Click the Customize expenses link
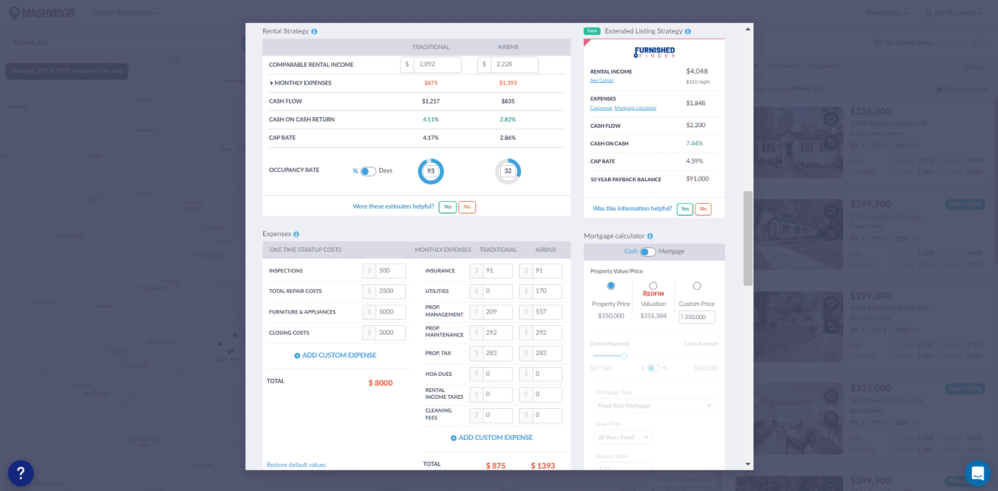The image size is (998, 491). click(601, 108)
